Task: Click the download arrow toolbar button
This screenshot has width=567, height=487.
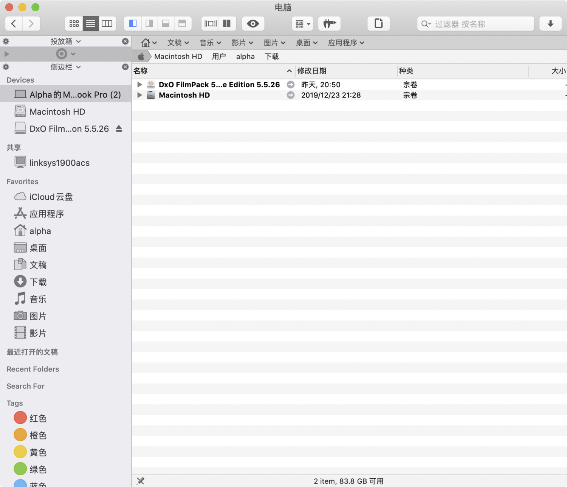Action: (550, 23)
